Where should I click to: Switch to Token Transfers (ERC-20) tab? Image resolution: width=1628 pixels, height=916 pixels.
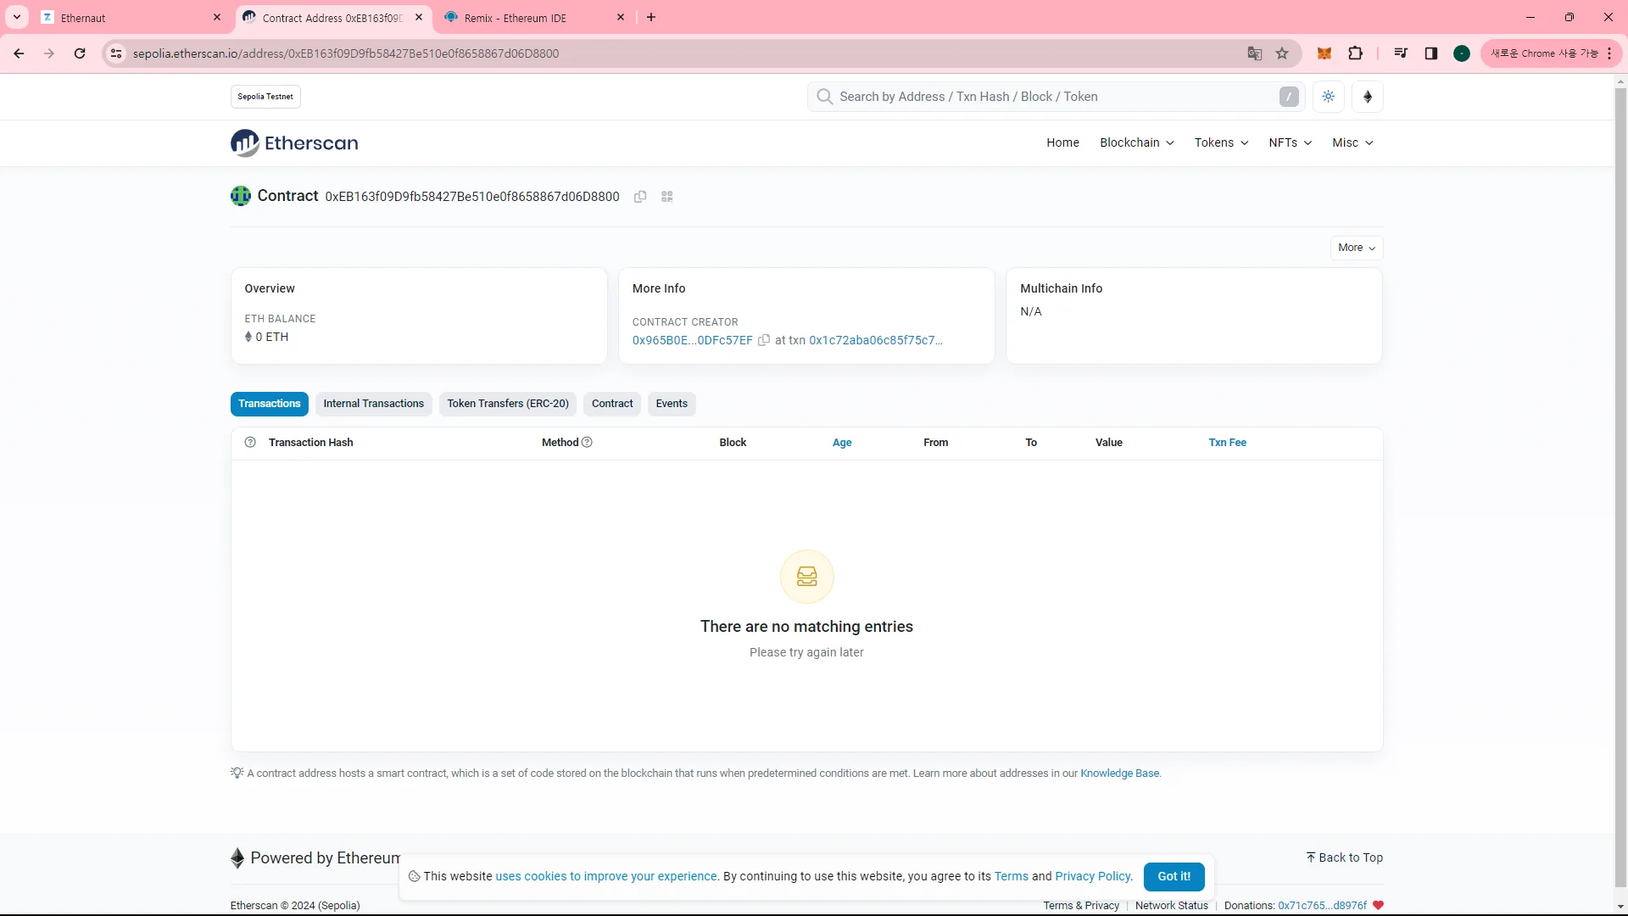click(508, 404)
